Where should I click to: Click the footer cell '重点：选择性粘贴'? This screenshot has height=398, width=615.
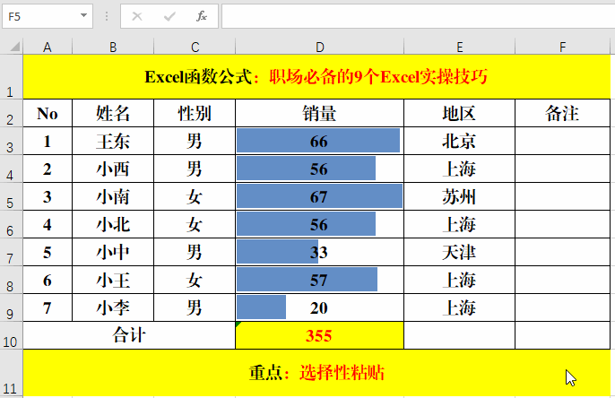pos(316,373)
